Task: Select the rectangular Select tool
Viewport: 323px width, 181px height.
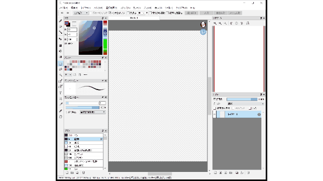Action: click(61, 64)
